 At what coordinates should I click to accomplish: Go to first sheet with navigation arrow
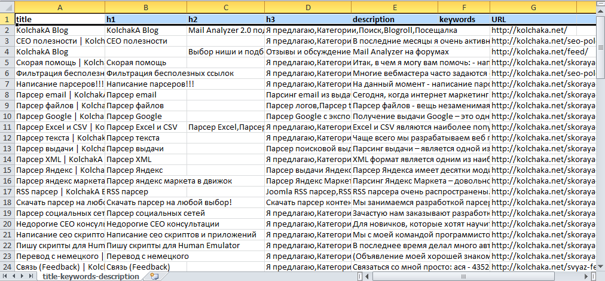[x=4, y=276]
